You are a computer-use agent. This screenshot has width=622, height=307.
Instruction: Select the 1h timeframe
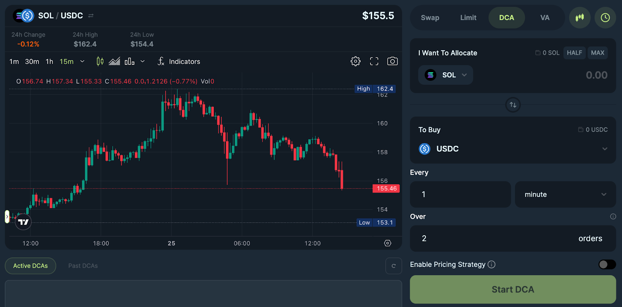pos(49,61)
